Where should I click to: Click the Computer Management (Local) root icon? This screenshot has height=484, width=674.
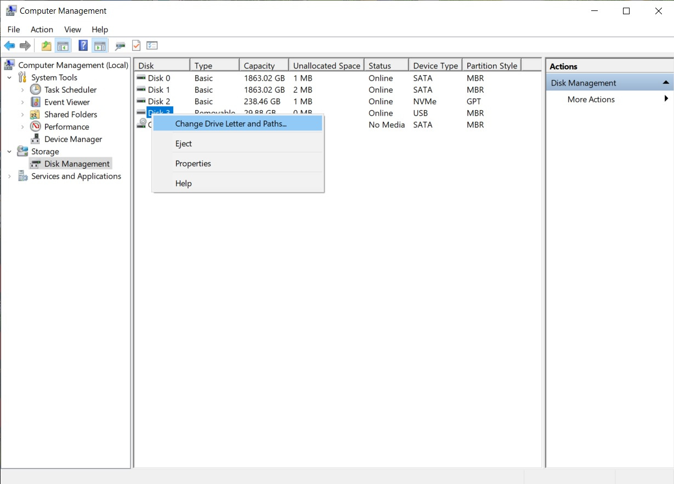tap(9, 65)
